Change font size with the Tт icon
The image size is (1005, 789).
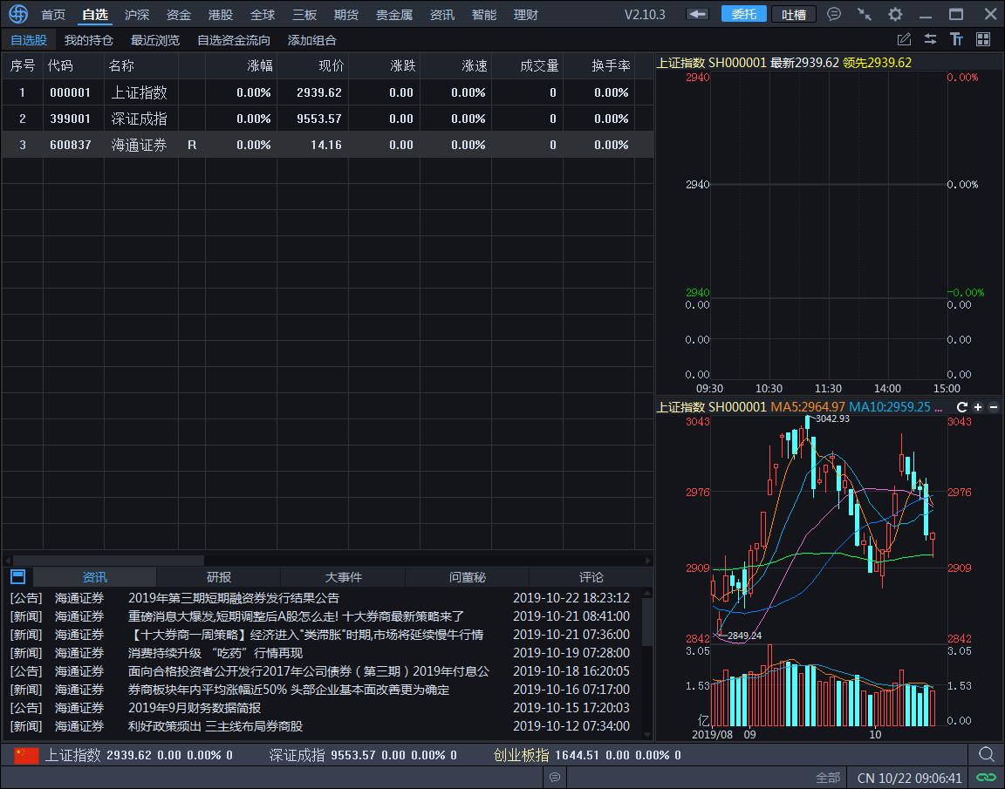957,39
